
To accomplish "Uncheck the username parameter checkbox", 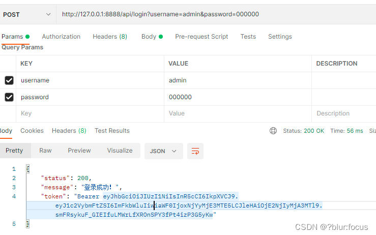I will coord(9,80).
